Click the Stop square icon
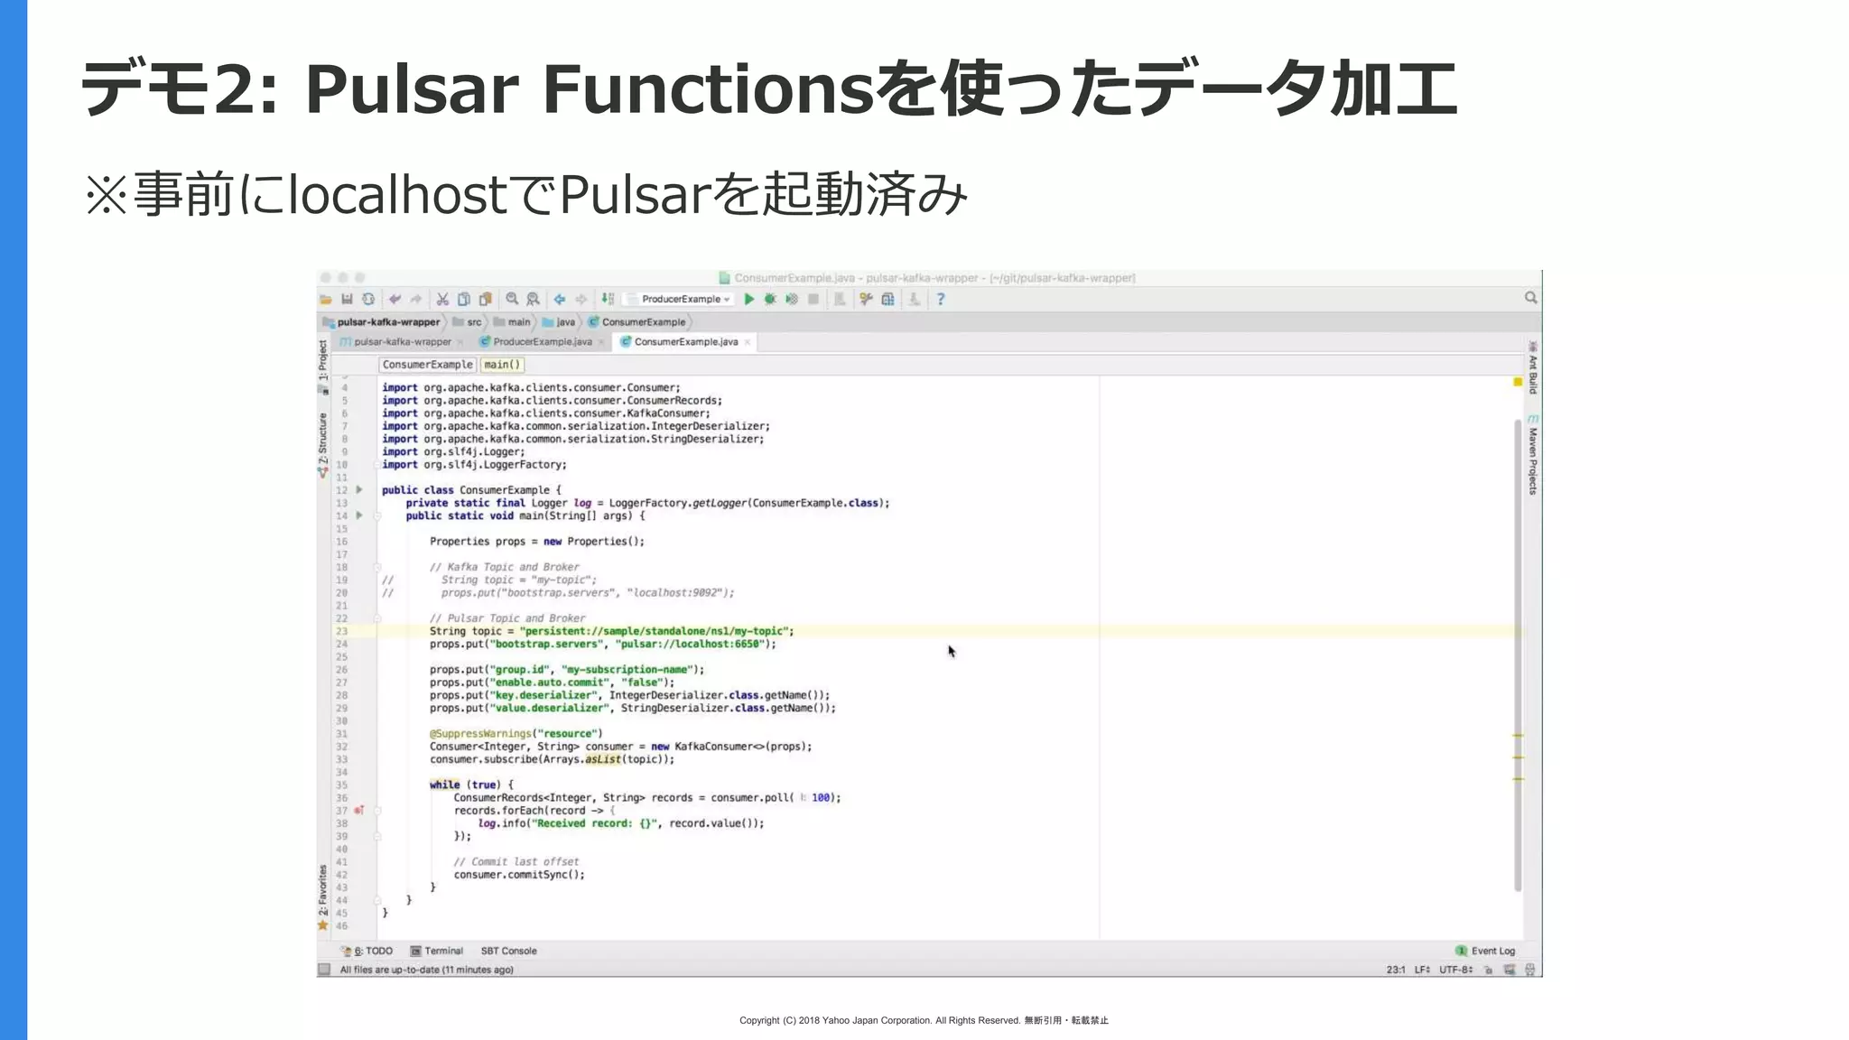 tap(813, 299)
